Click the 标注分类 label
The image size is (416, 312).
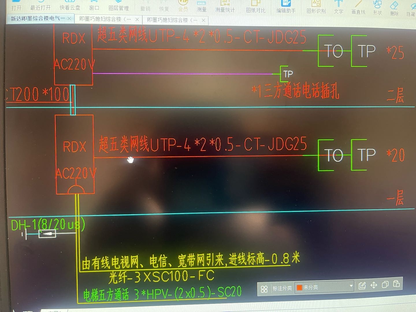[282, 288]
